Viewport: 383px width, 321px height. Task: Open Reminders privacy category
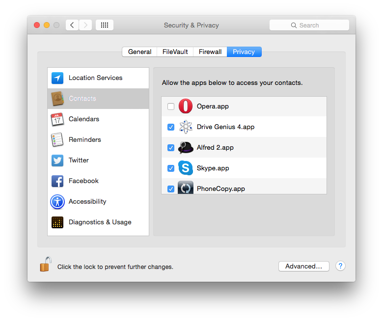click(84, 140)
